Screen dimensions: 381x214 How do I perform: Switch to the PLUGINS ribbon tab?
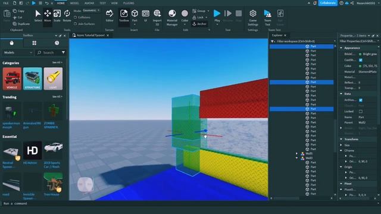tap(129, 3)
